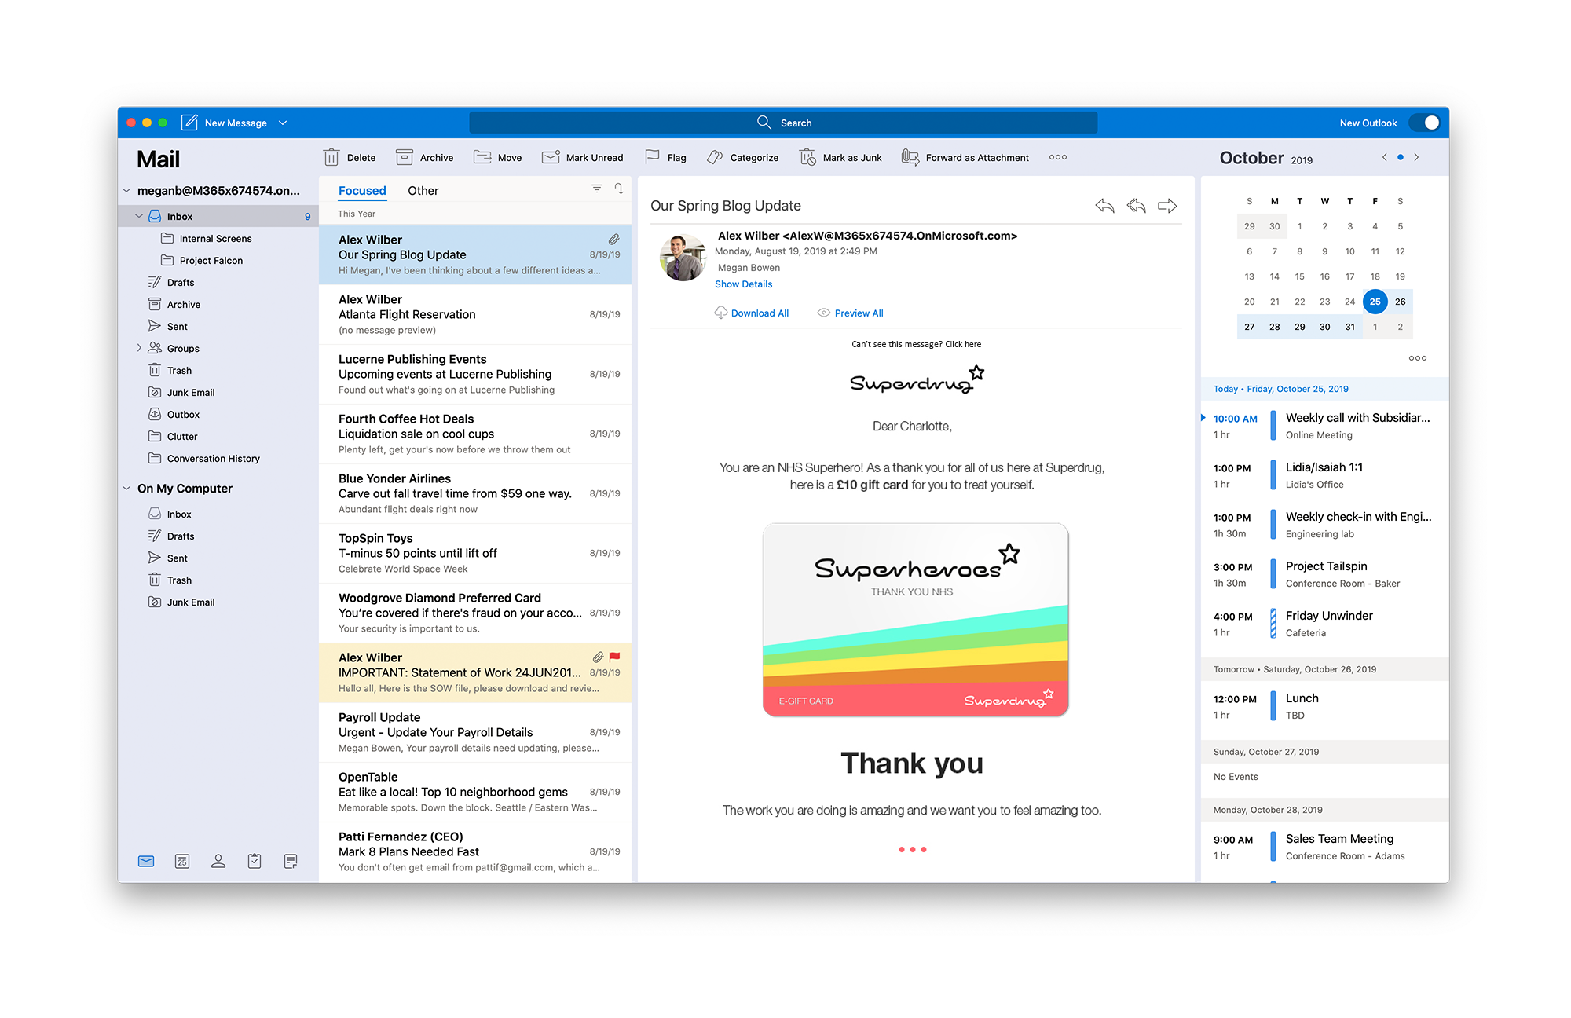The image size is (1571, 1018).
Task: Click the Show Details link
Action: coord(743,284)
